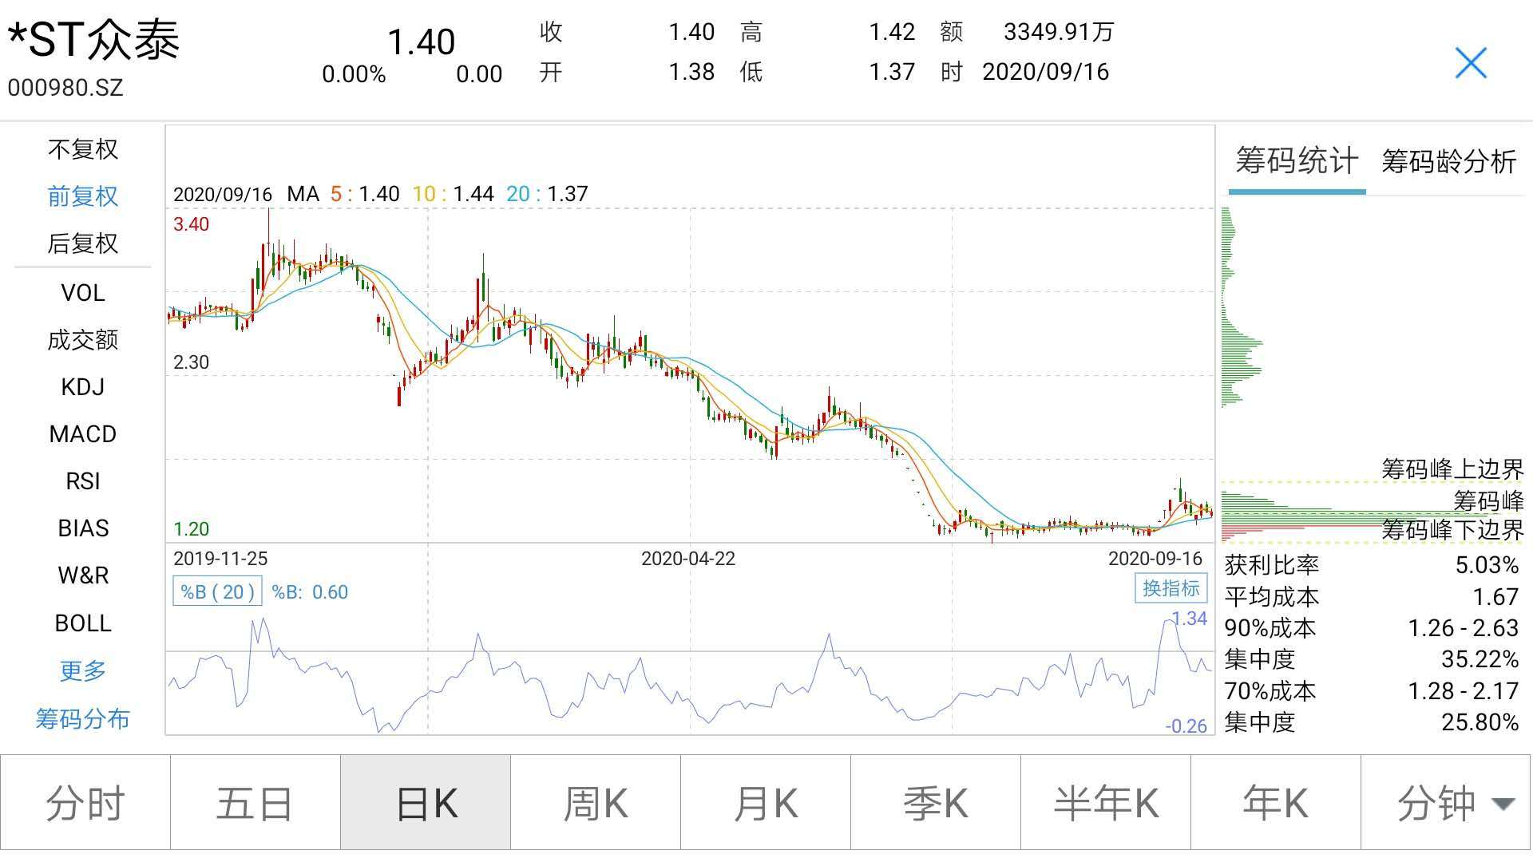Click the 获利比率 5.03% row

1371,565
